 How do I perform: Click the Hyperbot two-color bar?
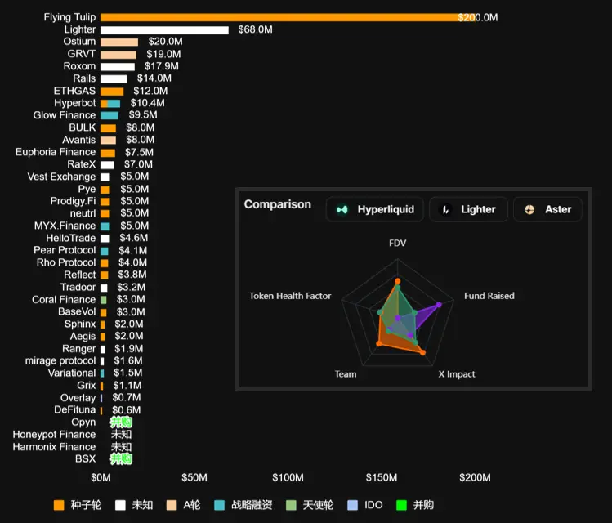(110, 103)
